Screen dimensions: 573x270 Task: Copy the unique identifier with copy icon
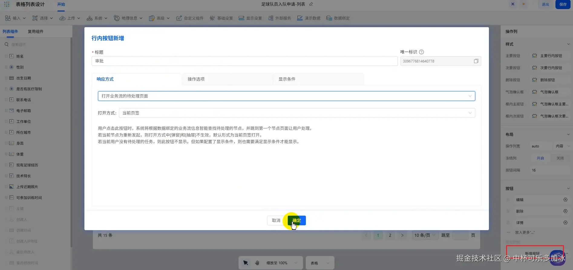pos(476,61)
